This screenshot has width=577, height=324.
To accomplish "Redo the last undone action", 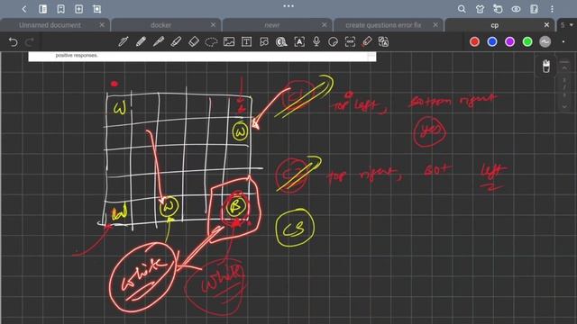I will (30, 42).
